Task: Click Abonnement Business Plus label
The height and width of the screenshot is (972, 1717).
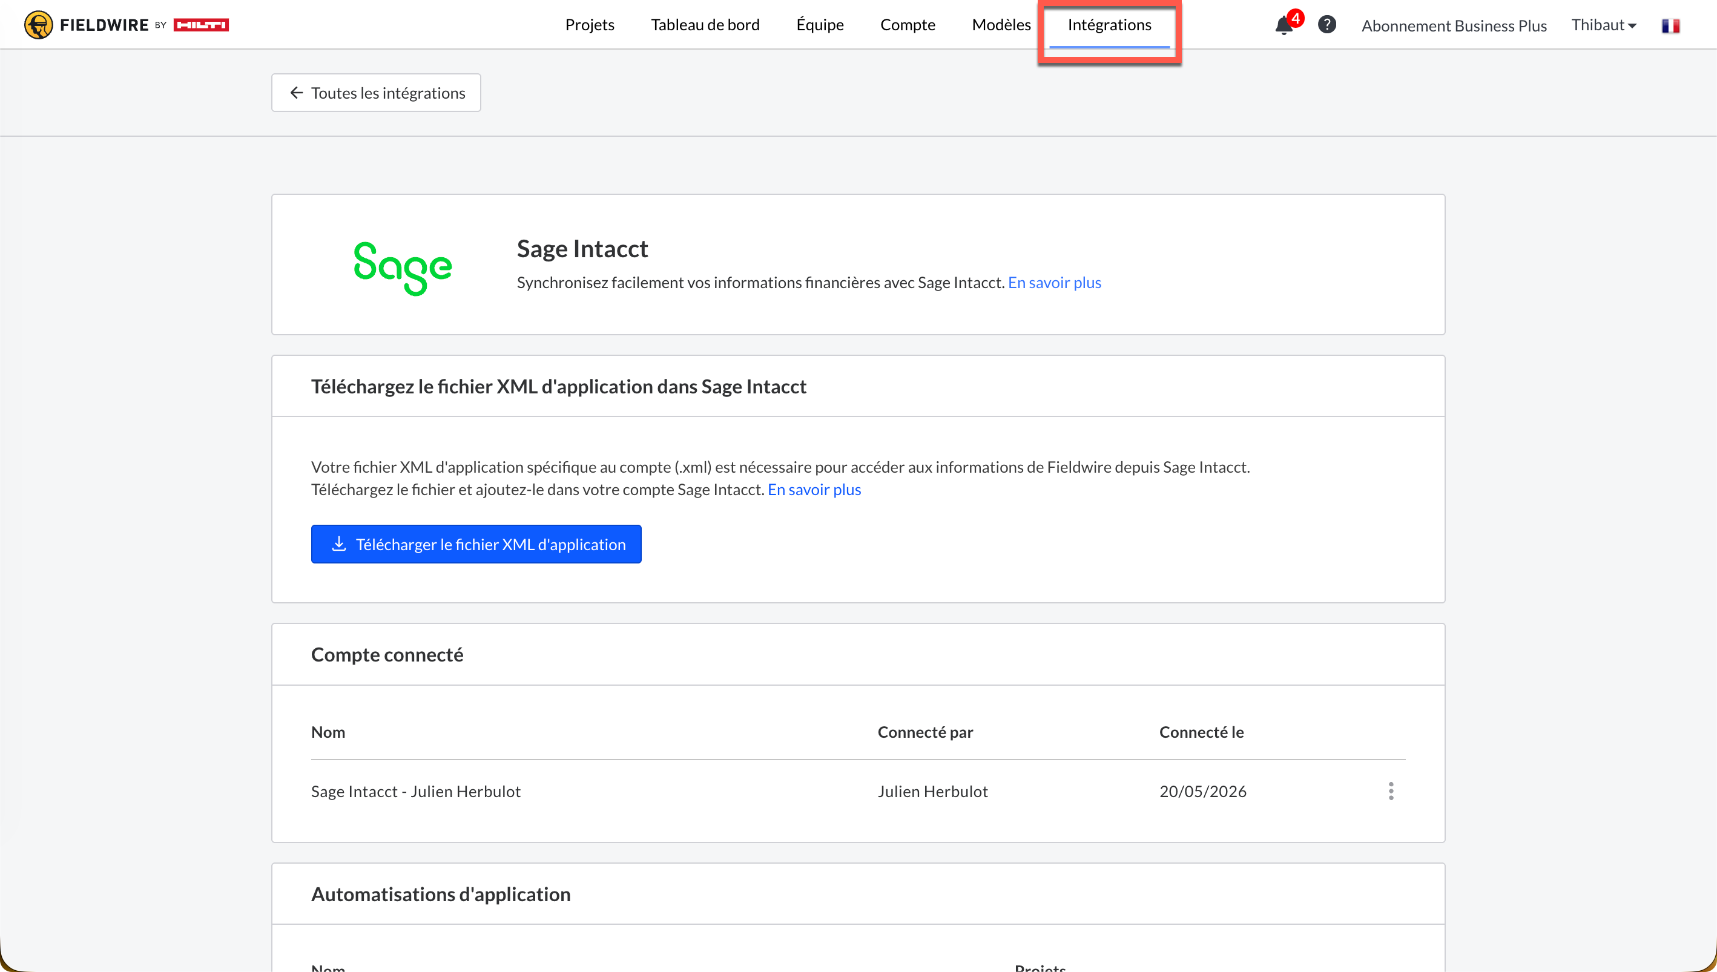Action: [1453, 25]
